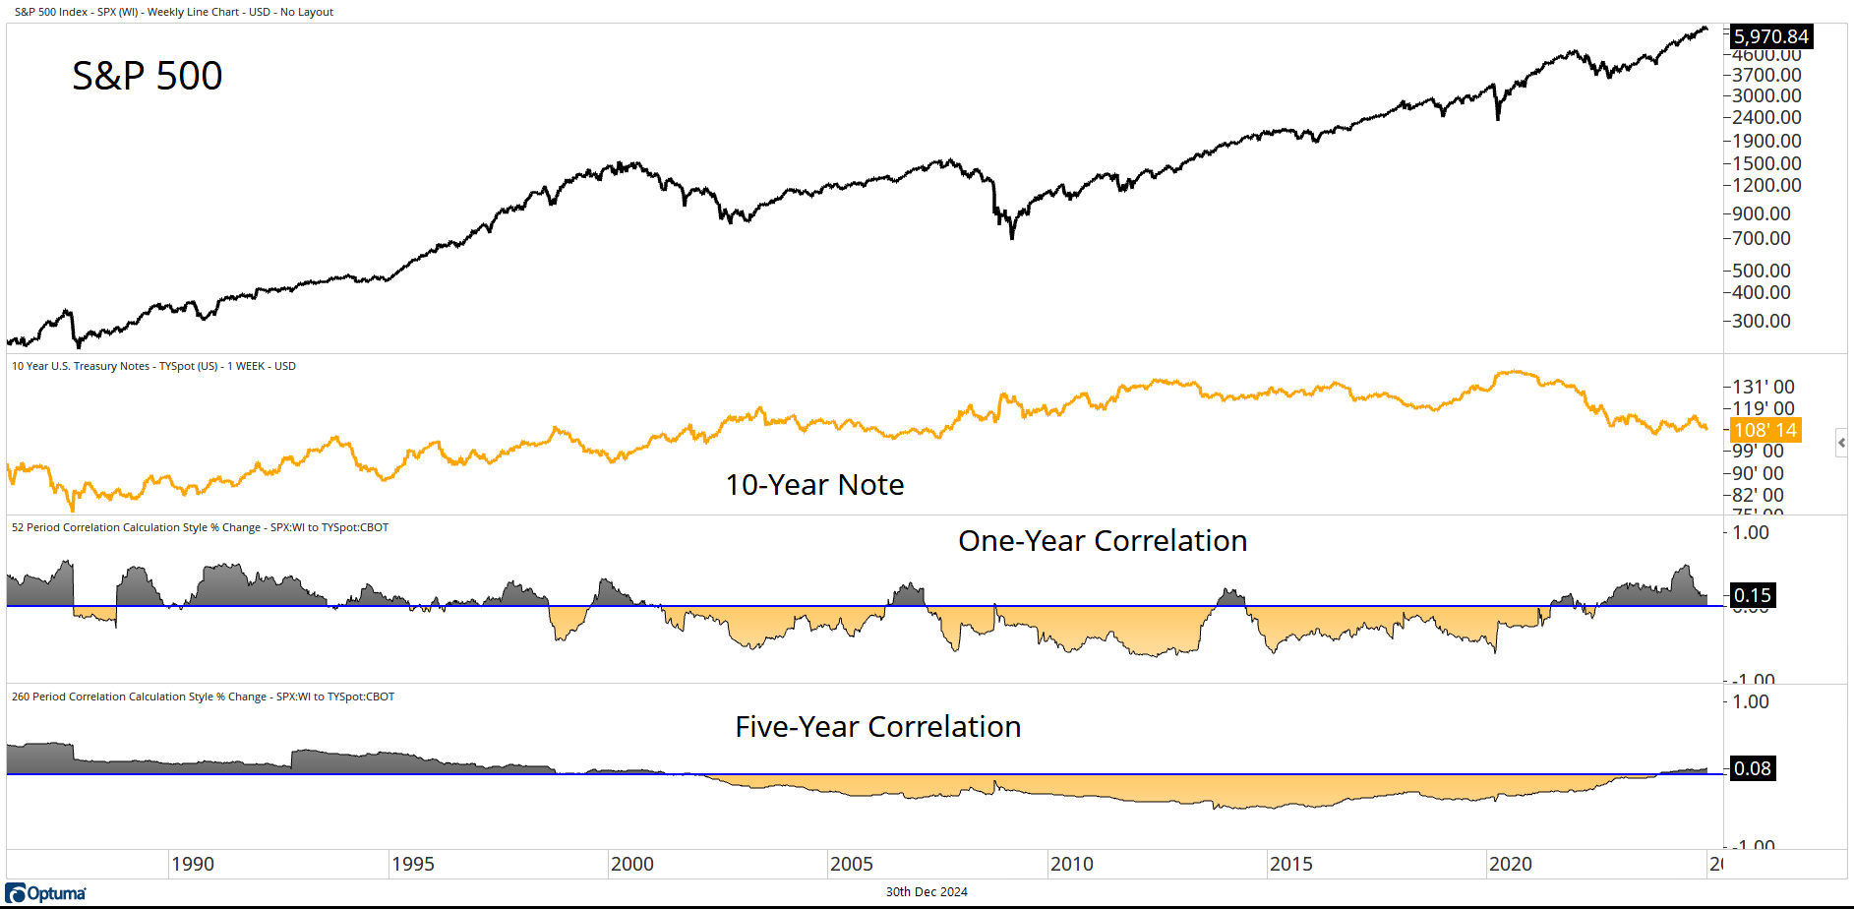Viewport: 1854px width, 909px height.
Task: Select the "One-Year Correlation" text annotation
Action: [x=1103, y=541]
